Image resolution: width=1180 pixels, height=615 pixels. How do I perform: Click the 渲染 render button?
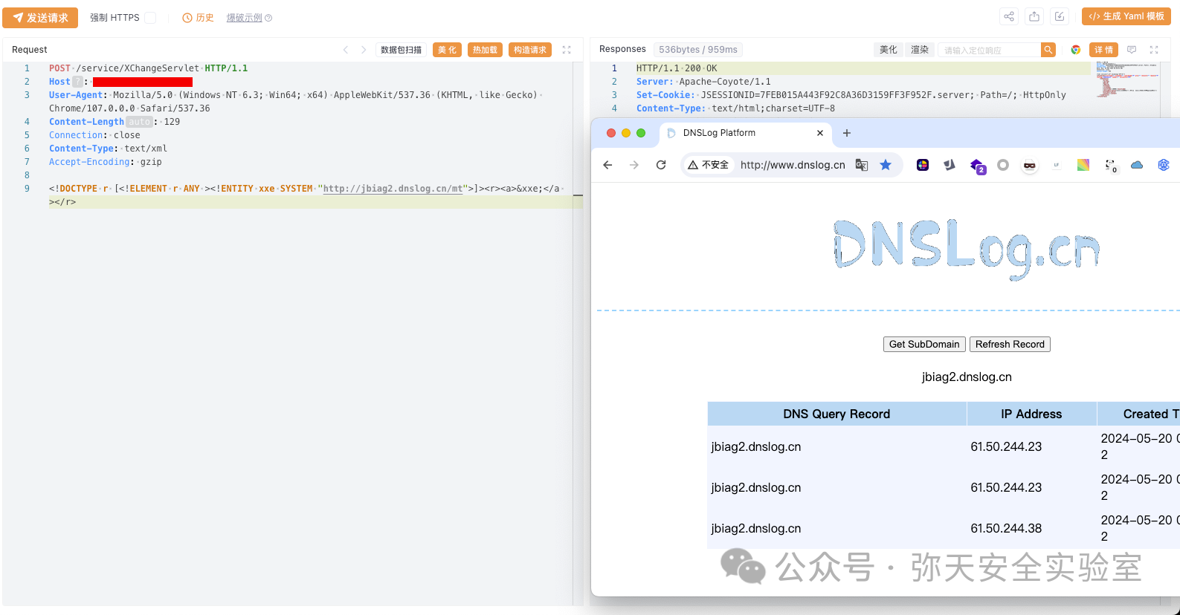[x=920, y=50]
